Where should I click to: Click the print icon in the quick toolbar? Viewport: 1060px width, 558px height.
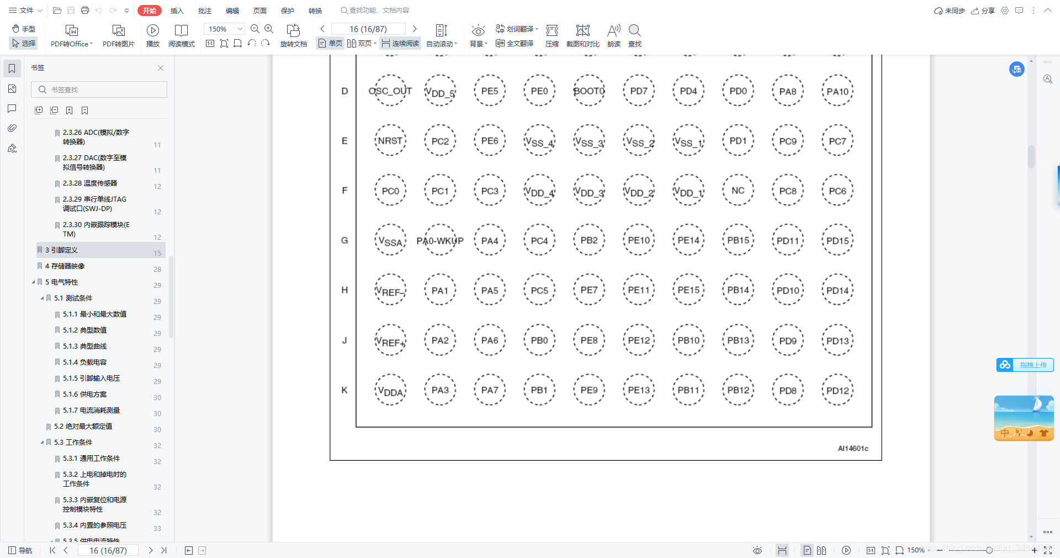click(x=85, y=10)
